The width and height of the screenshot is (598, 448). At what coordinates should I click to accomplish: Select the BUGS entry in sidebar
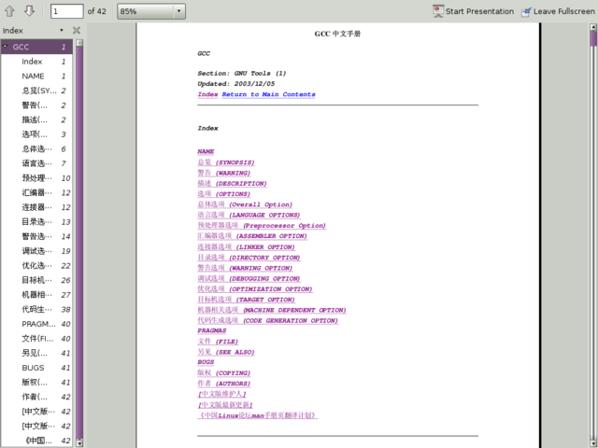coord(36,368)
